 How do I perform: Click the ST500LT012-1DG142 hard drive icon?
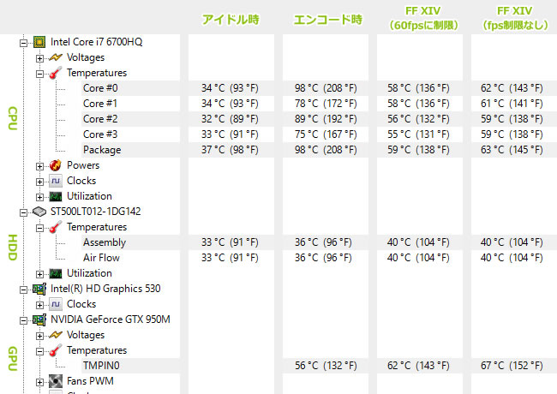pos(39,212)
